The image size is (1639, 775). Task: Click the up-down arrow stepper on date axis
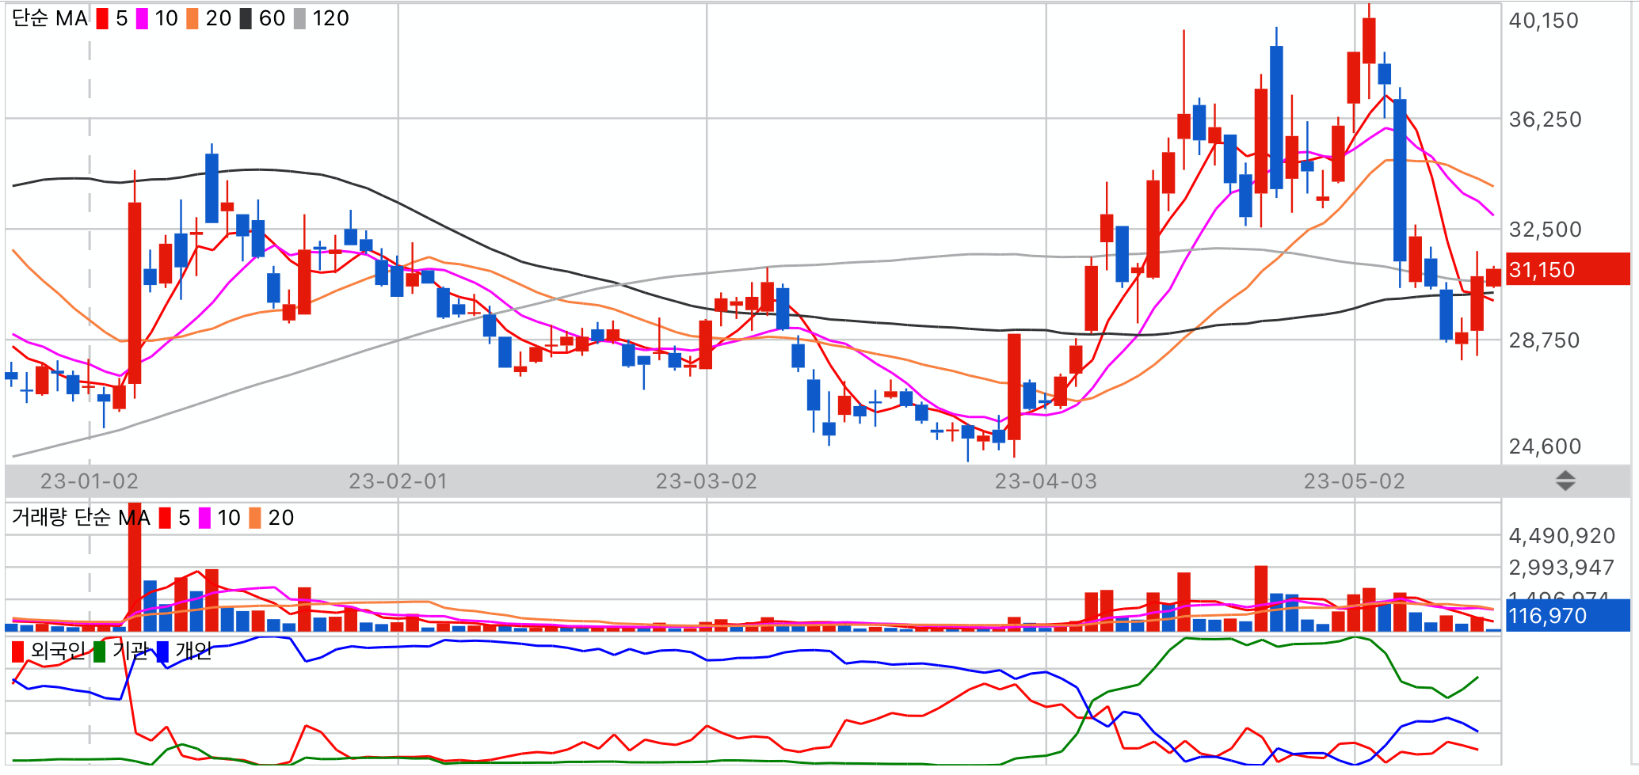(1565, 481)
